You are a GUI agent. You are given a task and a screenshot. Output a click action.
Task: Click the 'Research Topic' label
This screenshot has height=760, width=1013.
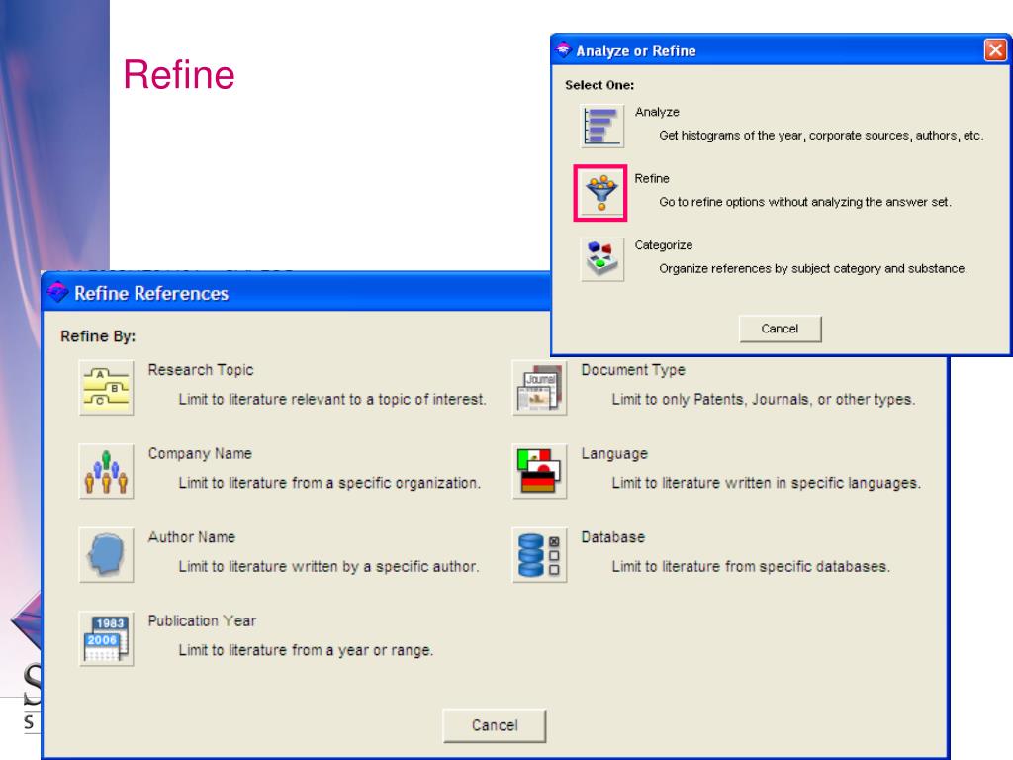click(x=201, y=370)
